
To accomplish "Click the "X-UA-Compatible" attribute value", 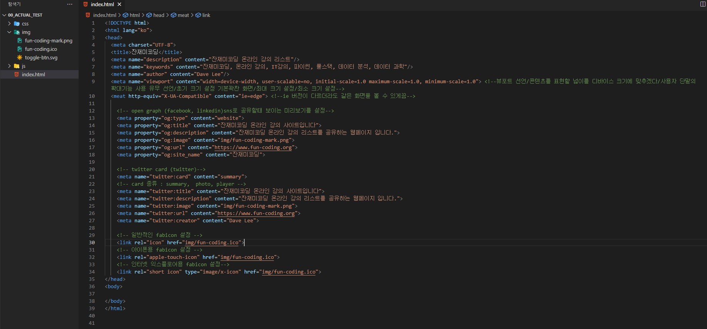I will coord(186,96).
